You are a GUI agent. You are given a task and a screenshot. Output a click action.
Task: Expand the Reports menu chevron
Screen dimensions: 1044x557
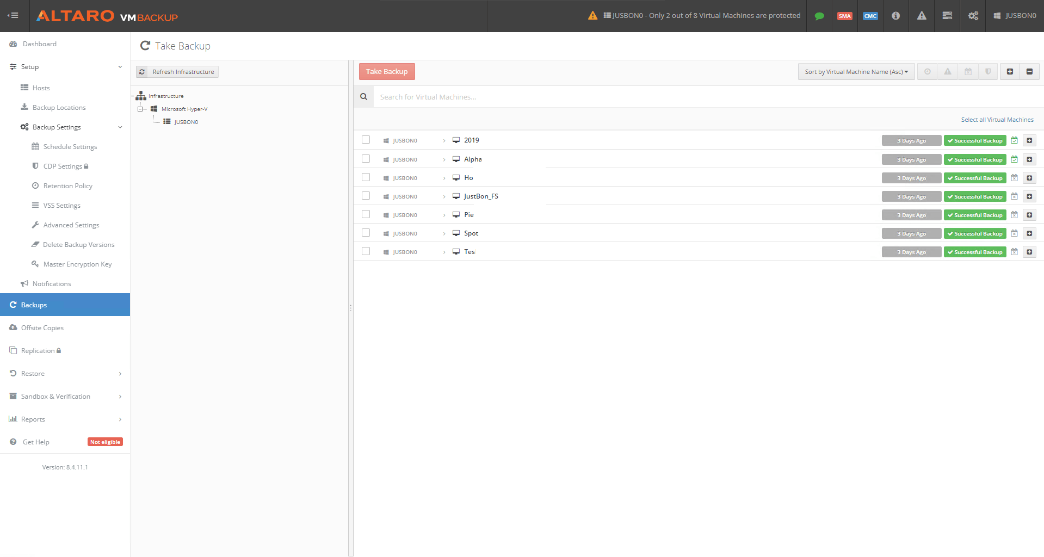[x=120, y=419]
